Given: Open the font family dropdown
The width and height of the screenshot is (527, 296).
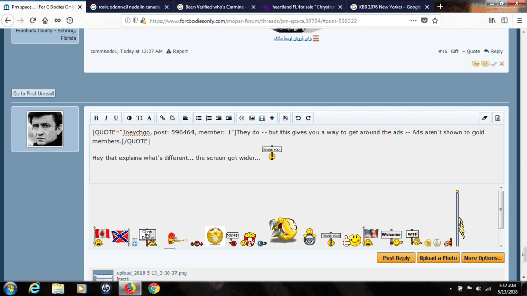Looking at the screenshot, I should tap(150, 118).
